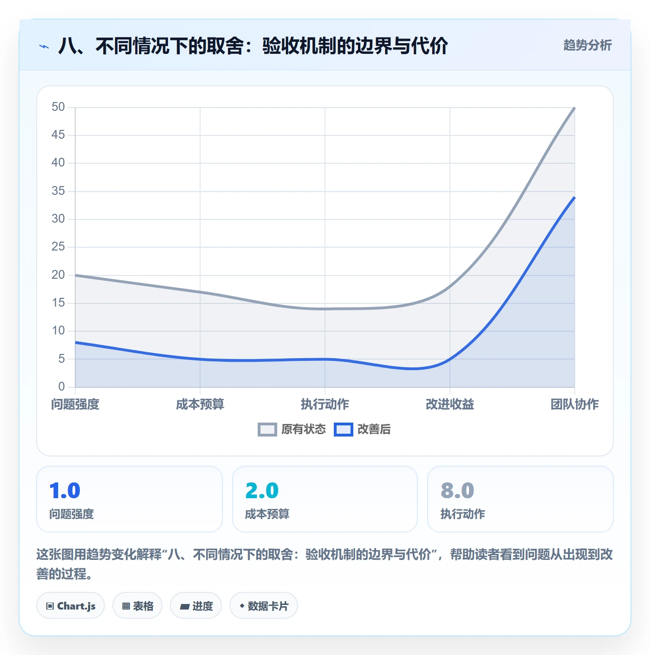Image resolution: width=650 pixels, height=655 pixels.
Task: Toggle the 原有状态 legend swatch
Action: pyautogui.click(x=267, y=430)
